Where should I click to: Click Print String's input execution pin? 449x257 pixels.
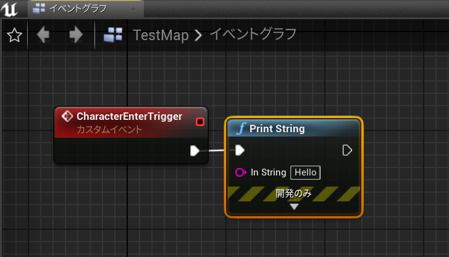240,150
